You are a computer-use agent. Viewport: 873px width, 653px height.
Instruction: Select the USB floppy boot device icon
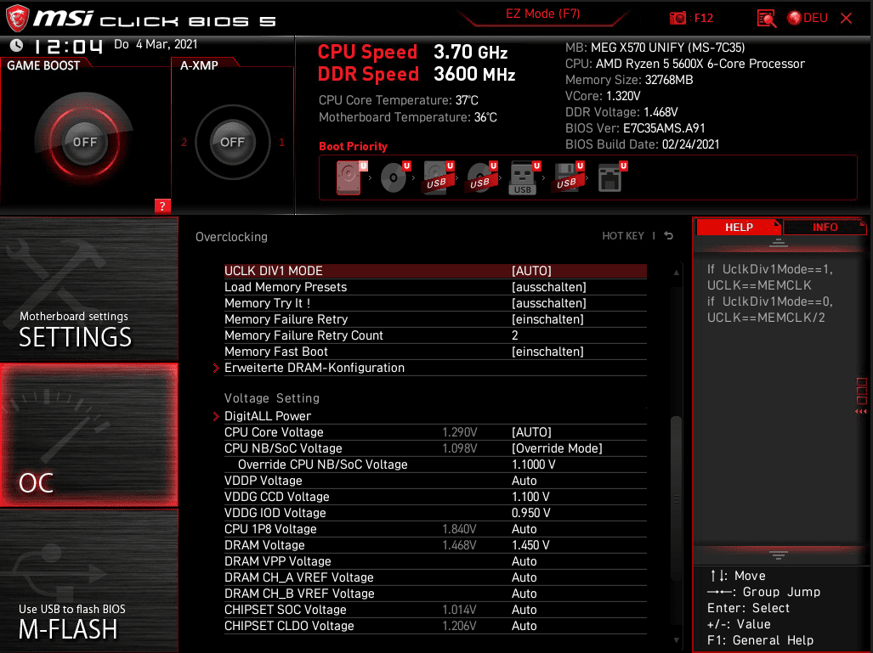[569, 177]
